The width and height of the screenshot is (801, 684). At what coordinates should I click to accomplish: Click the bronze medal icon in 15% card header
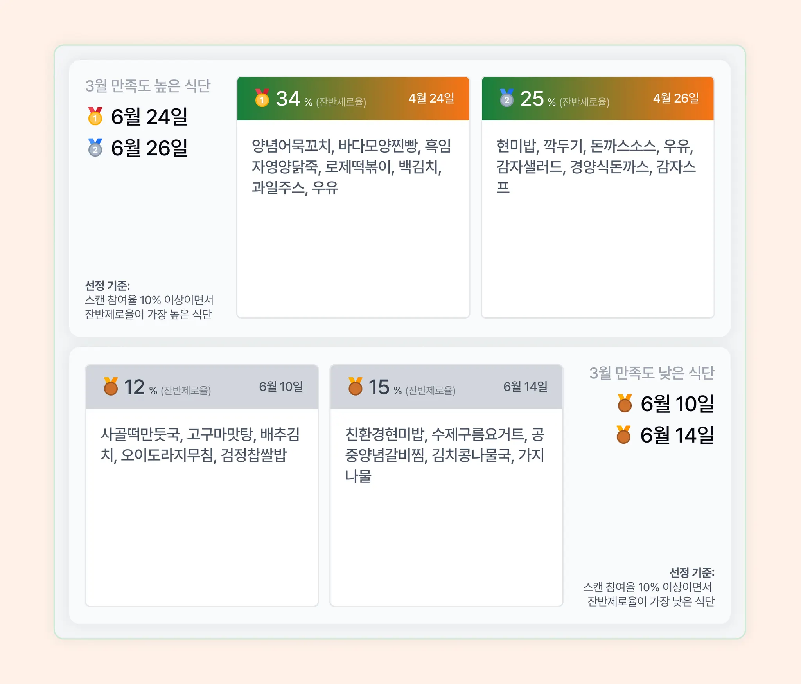355,386
